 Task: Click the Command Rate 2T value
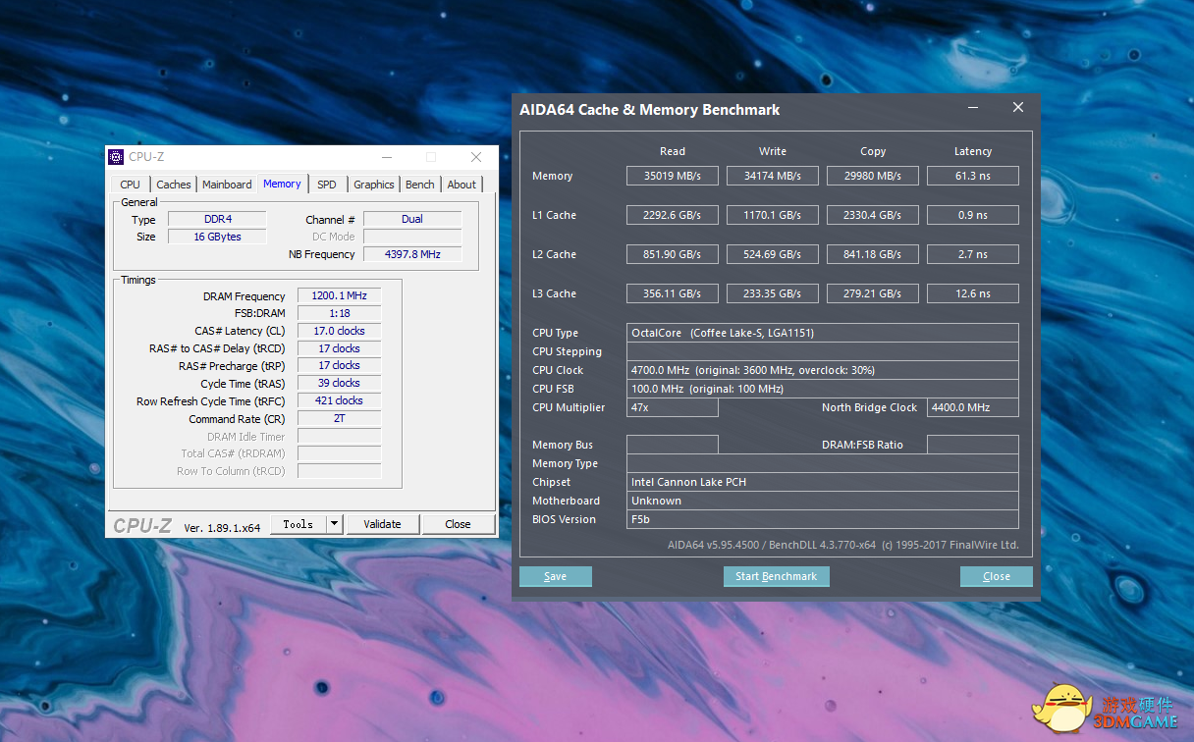(x=339, y=418)
